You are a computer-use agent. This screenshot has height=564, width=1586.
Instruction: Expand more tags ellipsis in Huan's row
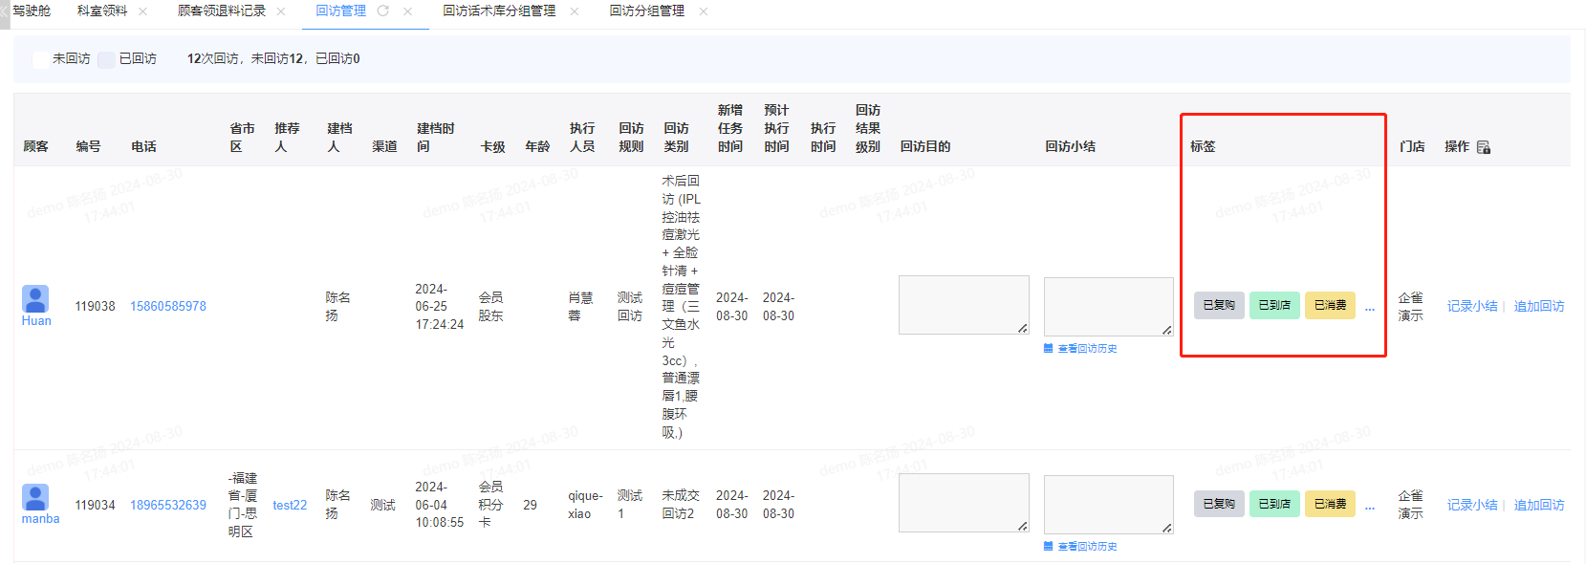pyautogui.click(x=1370, y=308)
